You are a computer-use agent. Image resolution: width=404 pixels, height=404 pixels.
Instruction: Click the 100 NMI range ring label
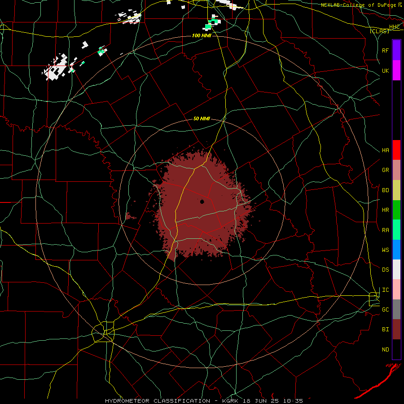202,35
